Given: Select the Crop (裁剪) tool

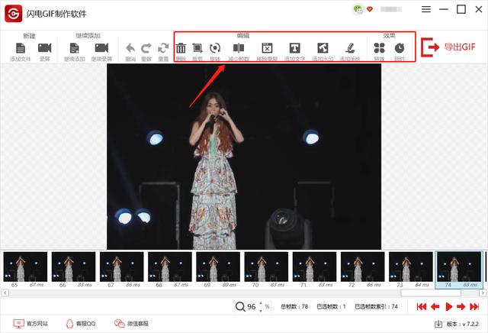Looking at the screenshot, I should pos(198,48).
